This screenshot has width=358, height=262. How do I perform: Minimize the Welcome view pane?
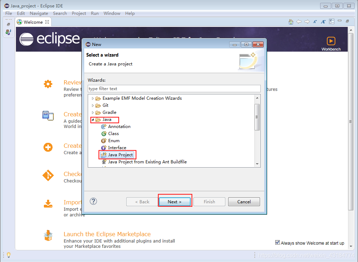340,21
